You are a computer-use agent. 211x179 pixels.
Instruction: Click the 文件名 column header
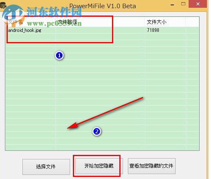[31, 22]
